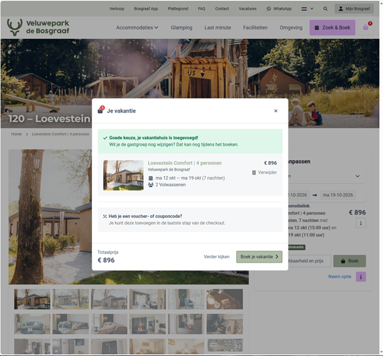Open the search magnifier icon
The image size is (383, 356).
click(326, 8)
